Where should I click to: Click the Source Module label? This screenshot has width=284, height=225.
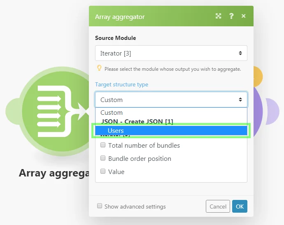click(115, 38)
